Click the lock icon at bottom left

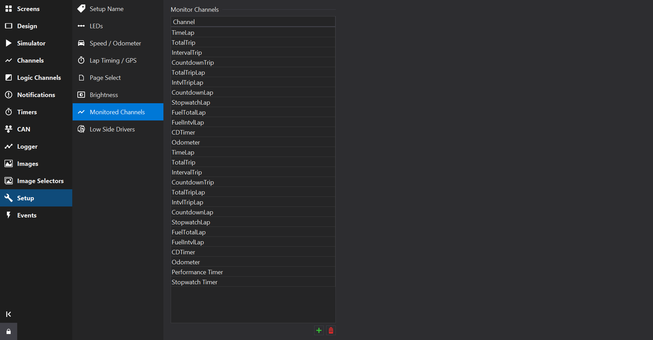[9, 331]
